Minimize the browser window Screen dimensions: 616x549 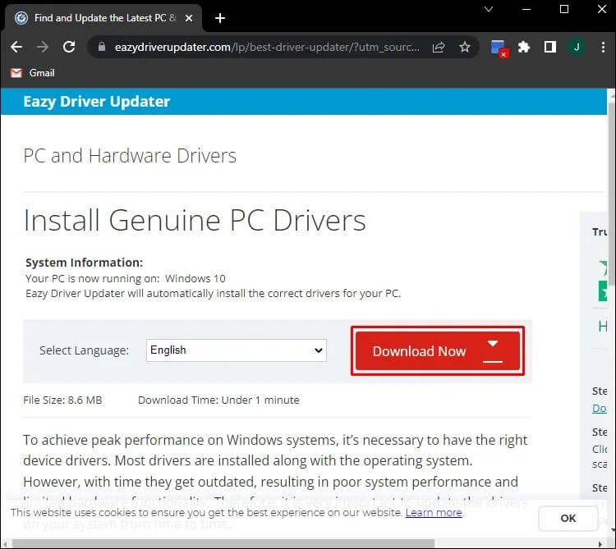526,9
